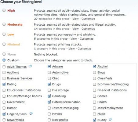Viewport: 138px width, 122px height.
Task: Disable the Hate/Discrimination block
Action: (49, 102)
